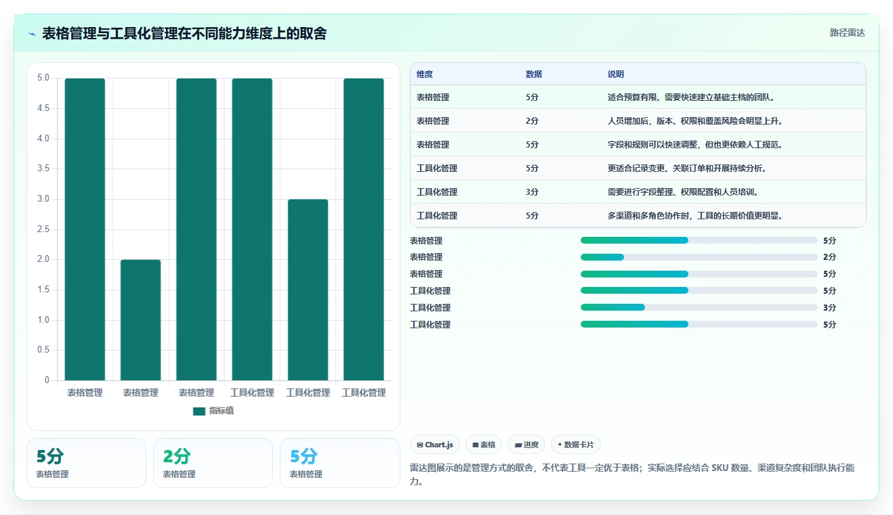
Task: Select the row 人员增加后、版本、权限和覆盖风险会明显上升
Action: point(638,121)
